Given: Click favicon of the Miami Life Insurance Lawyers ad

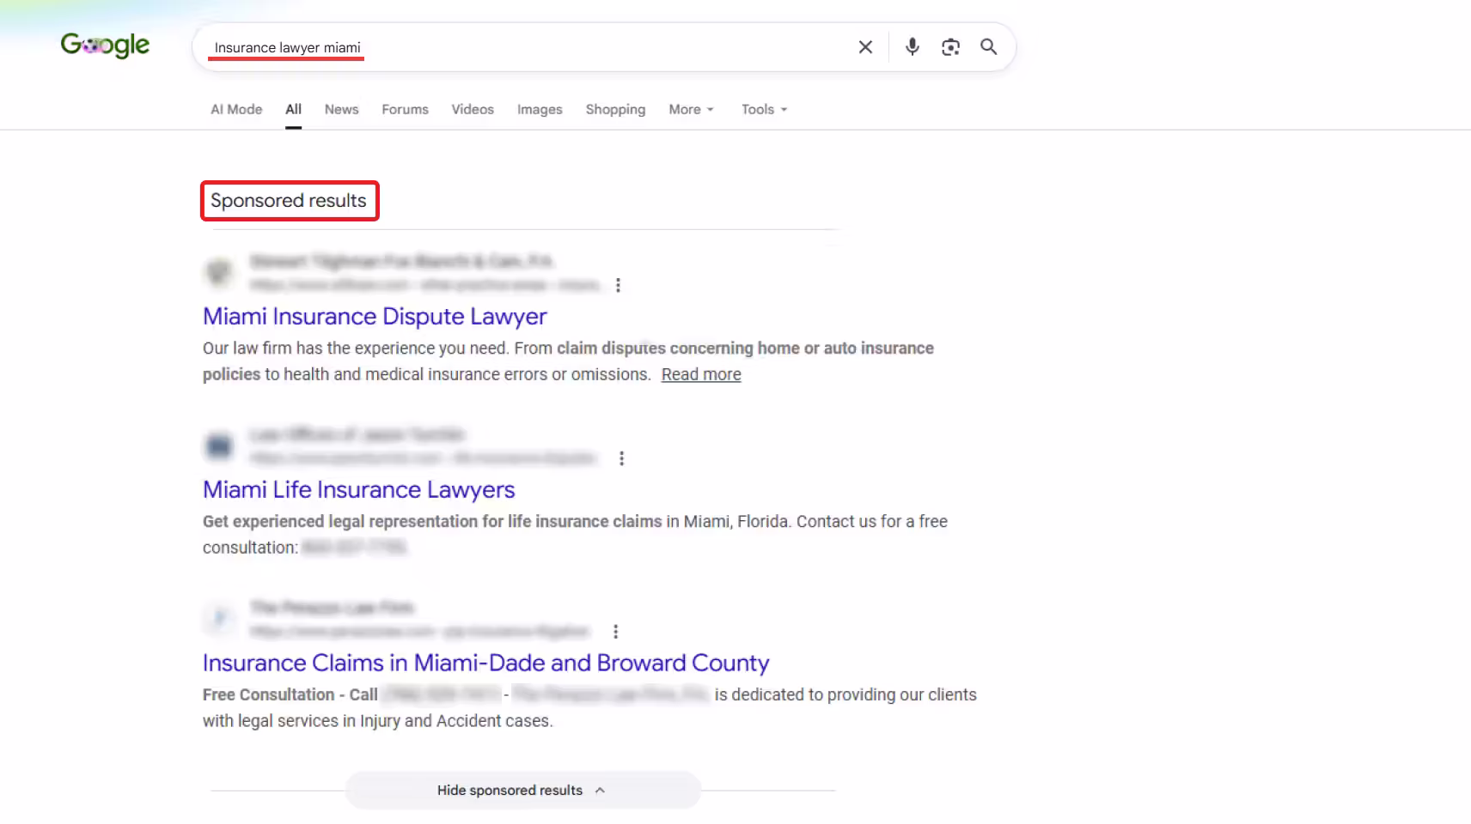Looking at the screenshot, I should [219, 446].
